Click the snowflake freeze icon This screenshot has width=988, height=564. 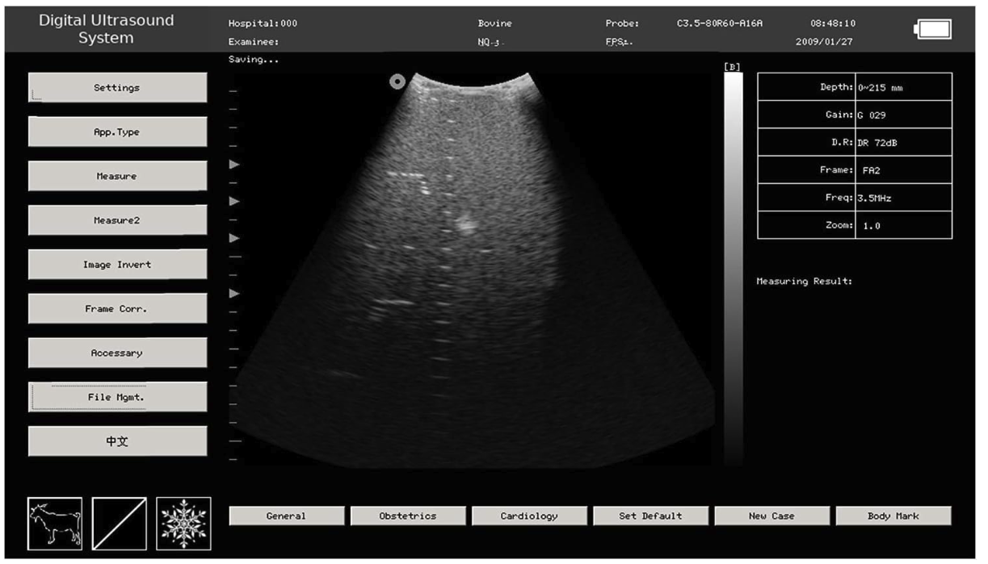click(x=183, y=524)
